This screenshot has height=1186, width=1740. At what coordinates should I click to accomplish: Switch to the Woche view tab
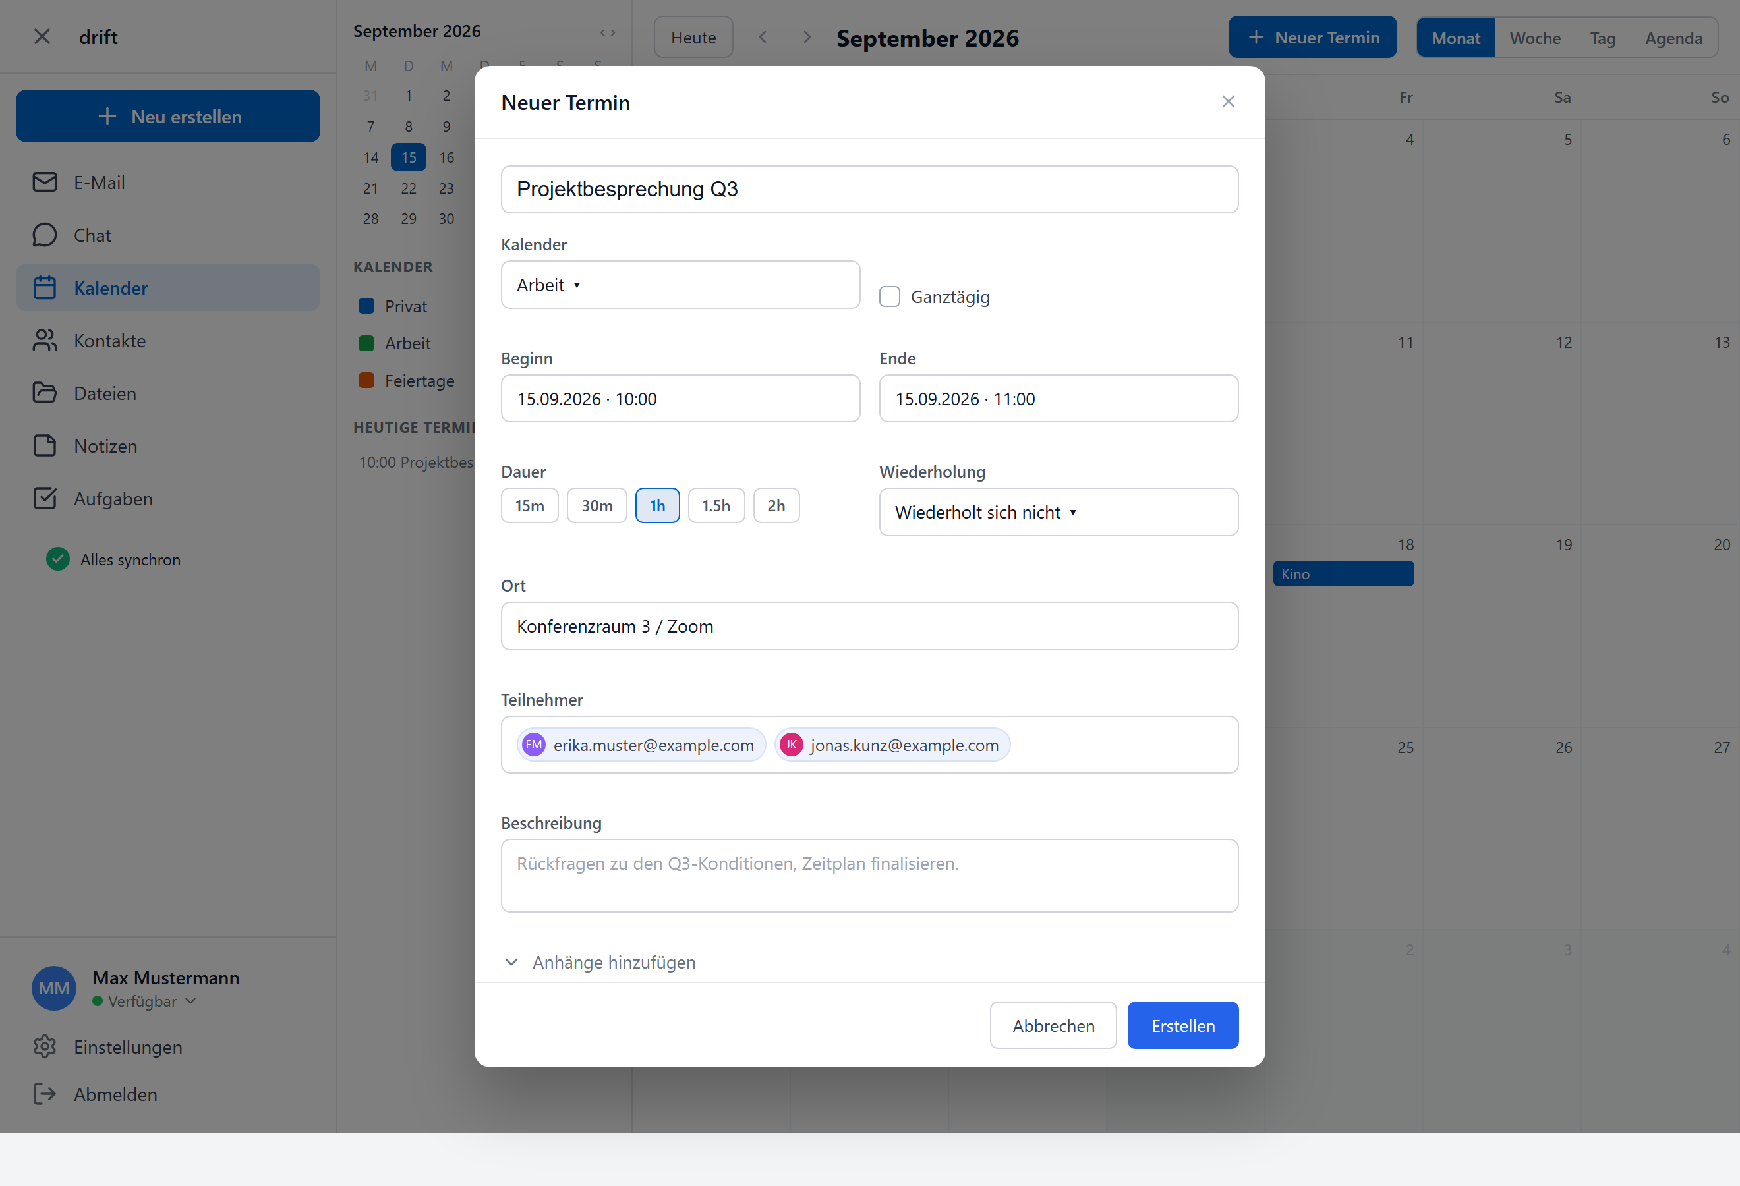tap(1535, 38)
